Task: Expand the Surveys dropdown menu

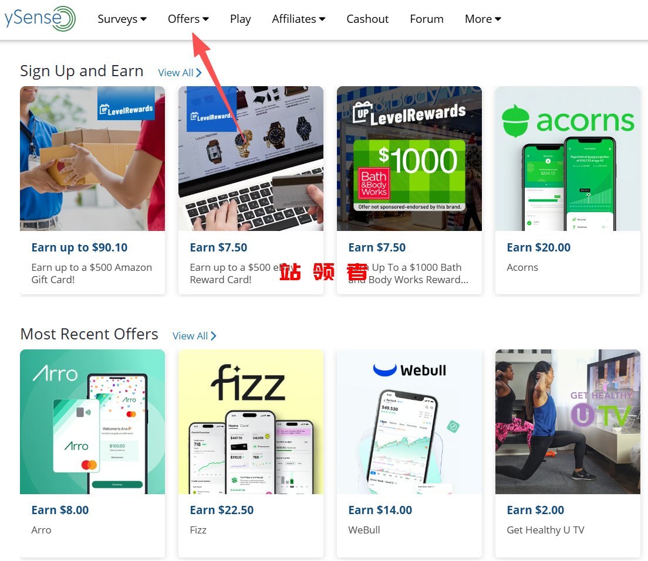Action: tap(122, 19)
